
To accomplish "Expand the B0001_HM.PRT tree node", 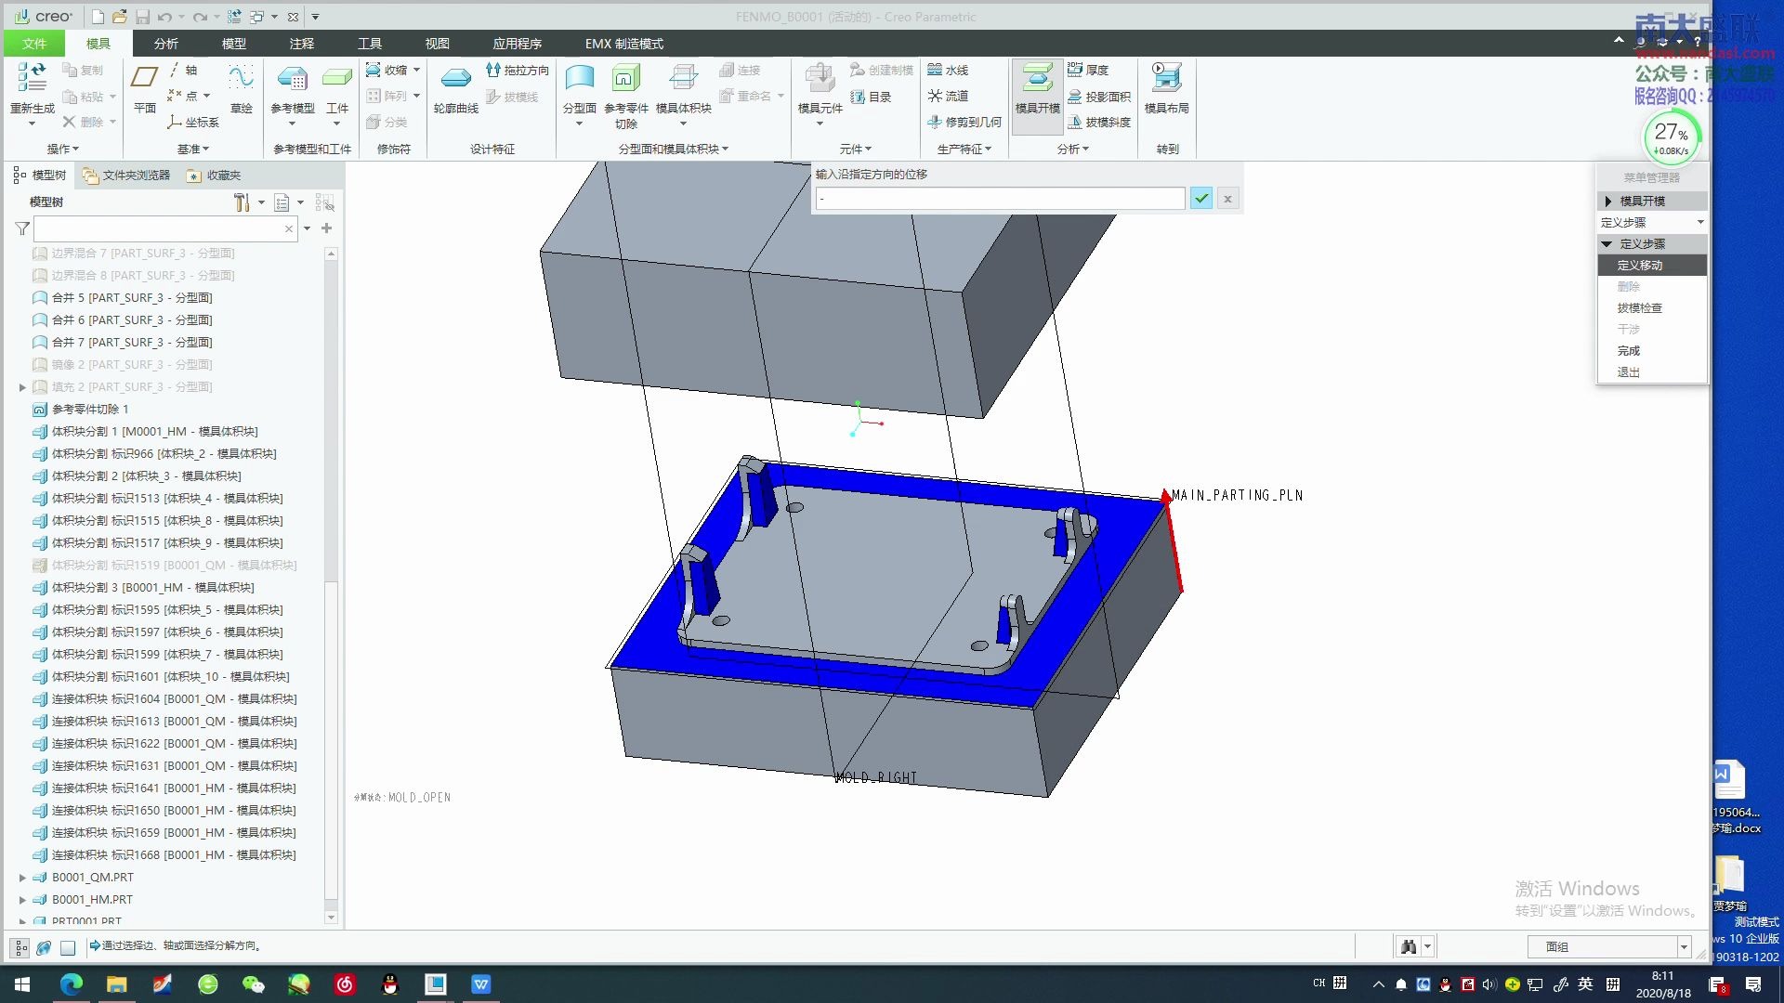I will [22, 899].
